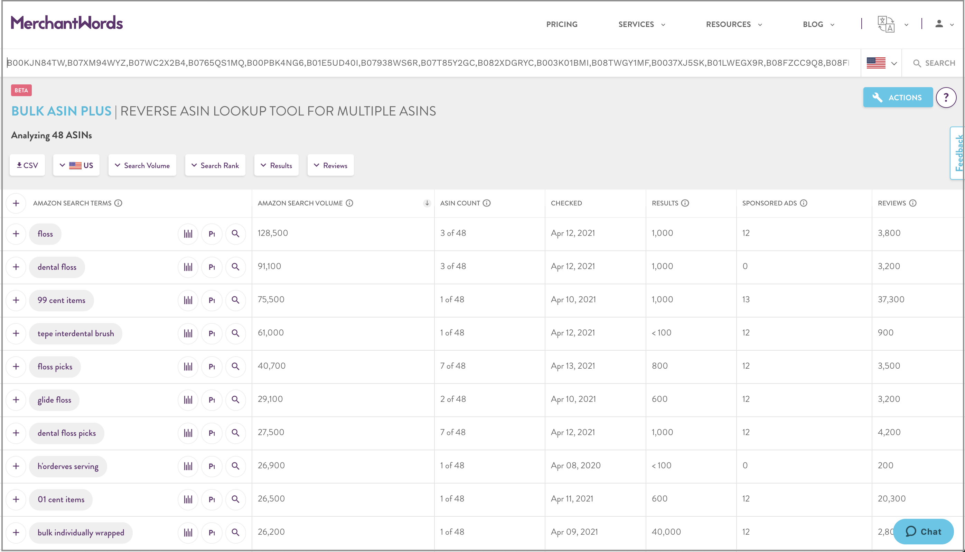Click the 40,000 results value
The image size is (965, 552).
[666, 532]
